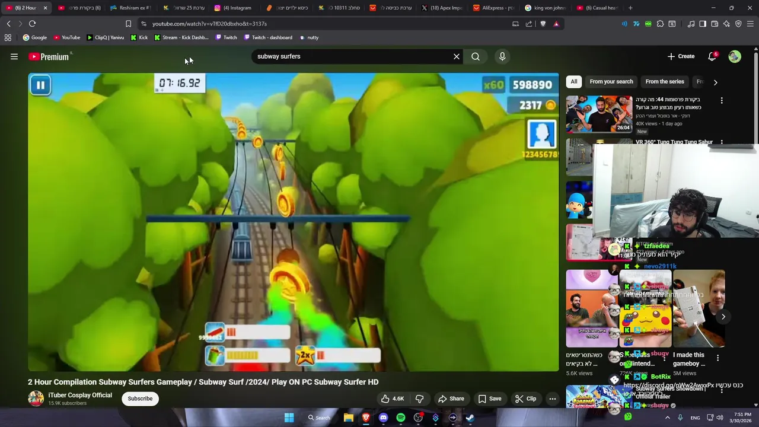Show hidden system tray icons
The image size is (759, 427).
(667, 418)
